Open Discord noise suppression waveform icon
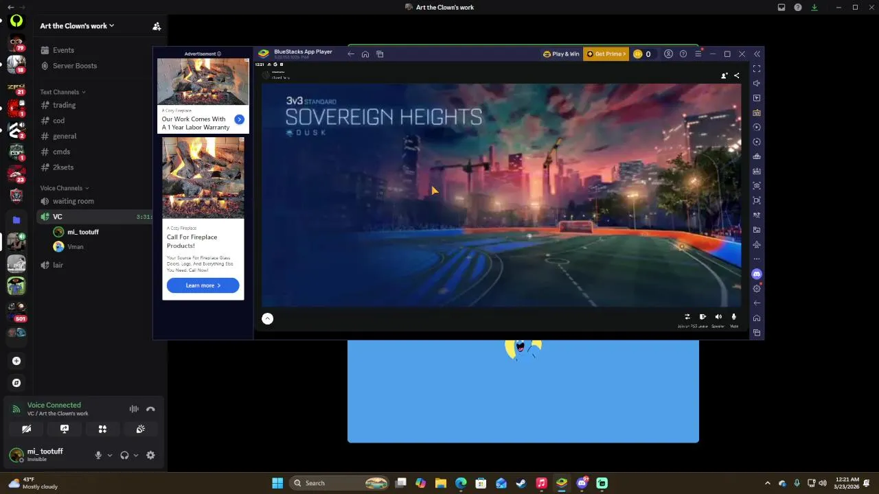Image resolution: width=879 pixels, height=494 pixels. coord(134,409)
